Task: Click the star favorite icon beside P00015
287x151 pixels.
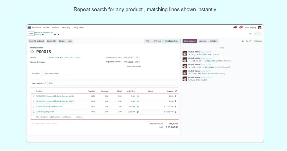Action: 32,52
